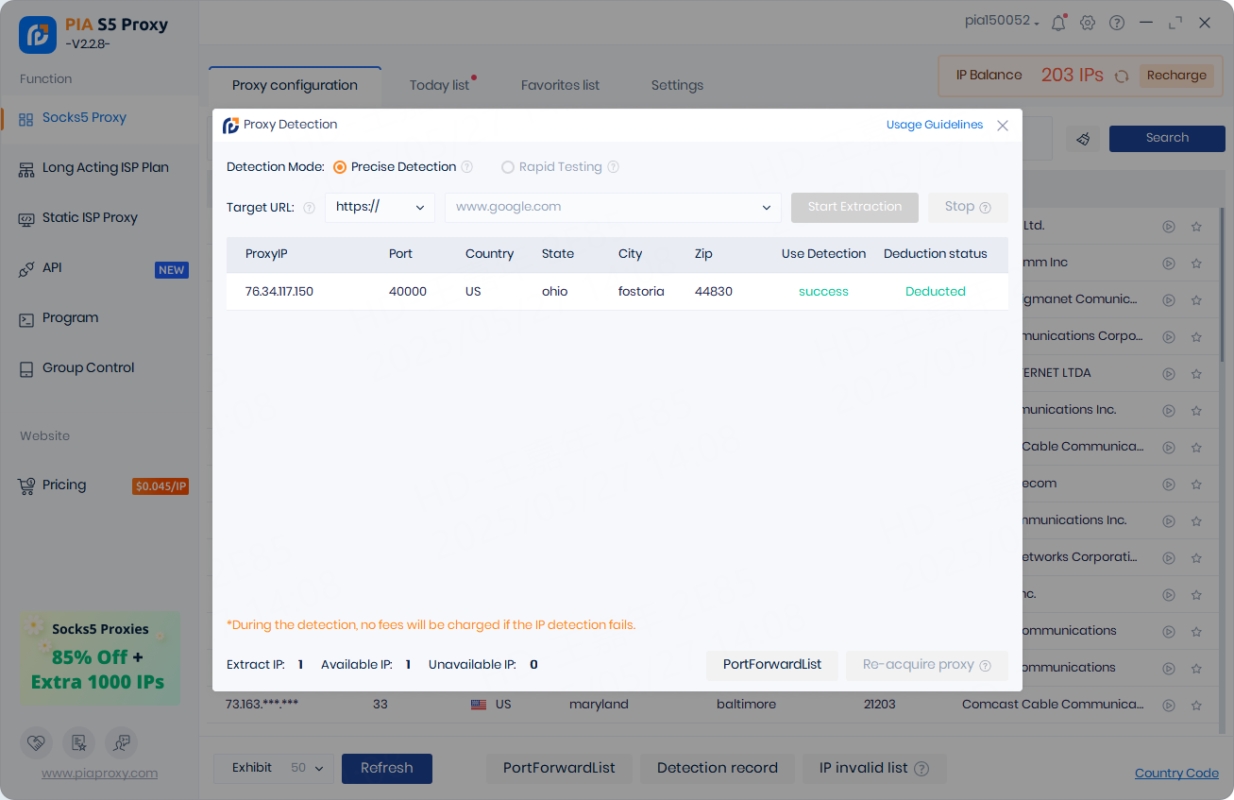This screenshot has height=800, width=1234.
Task: Expand the https:// protocol dropdown
Action: (x=380, y=208)
